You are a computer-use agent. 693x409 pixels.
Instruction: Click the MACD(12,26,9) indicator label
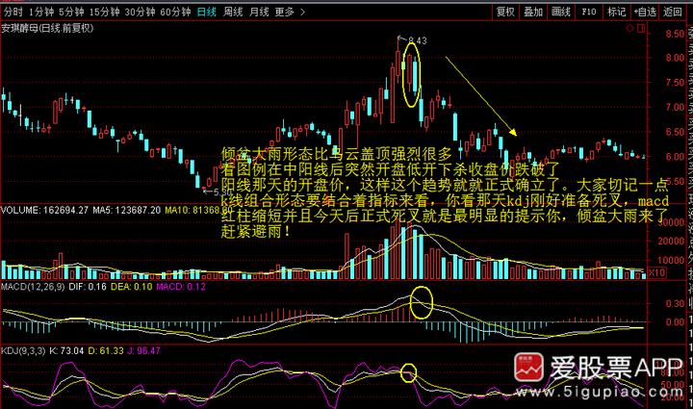[33, 287]
